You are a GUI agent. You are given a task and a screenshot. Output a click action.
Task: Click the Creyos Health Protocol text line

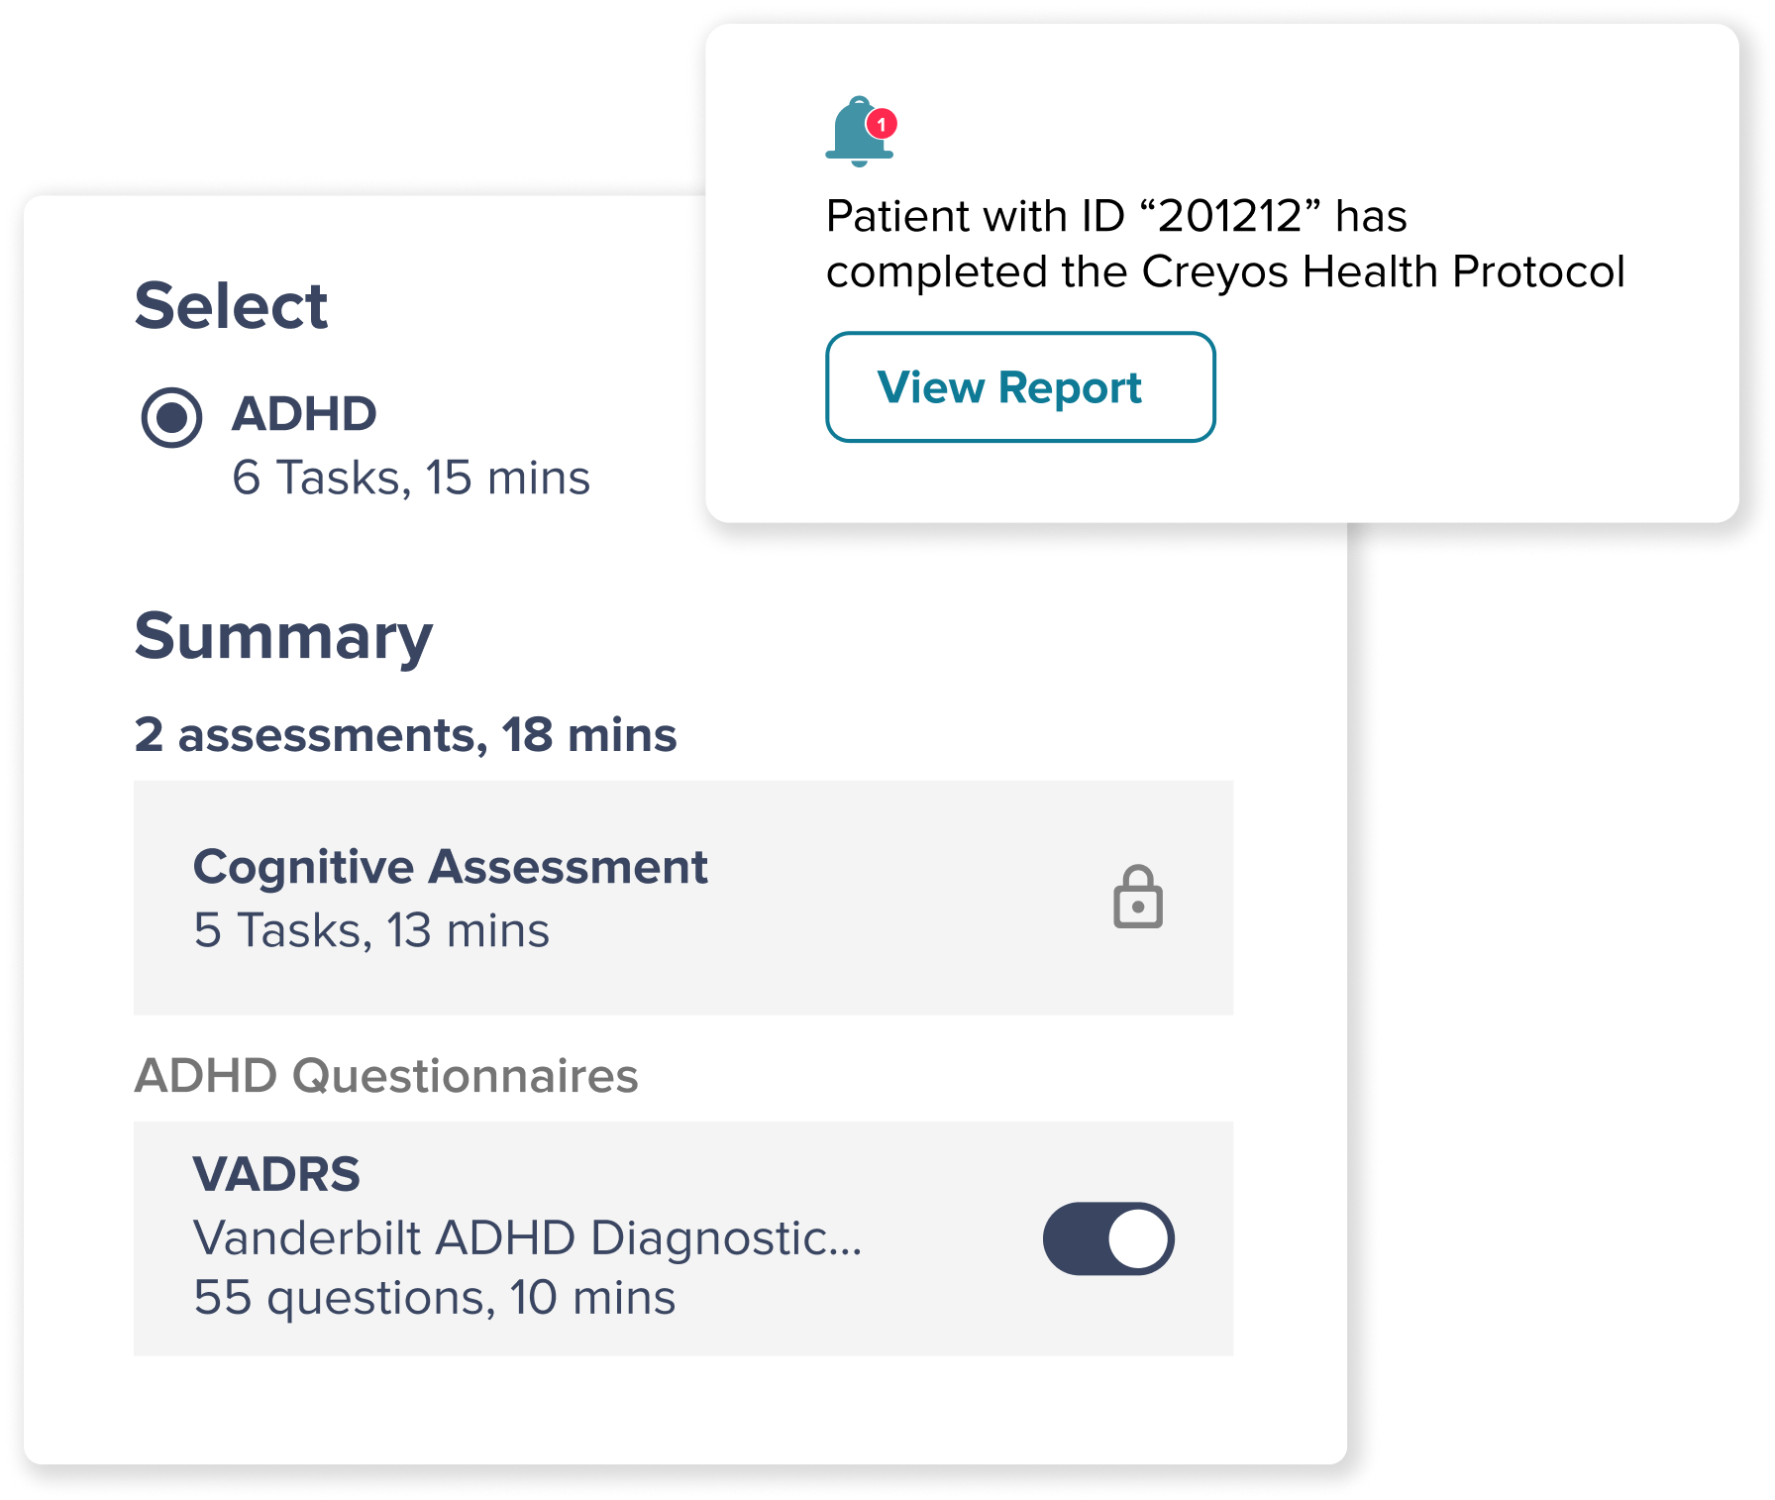1225,271
